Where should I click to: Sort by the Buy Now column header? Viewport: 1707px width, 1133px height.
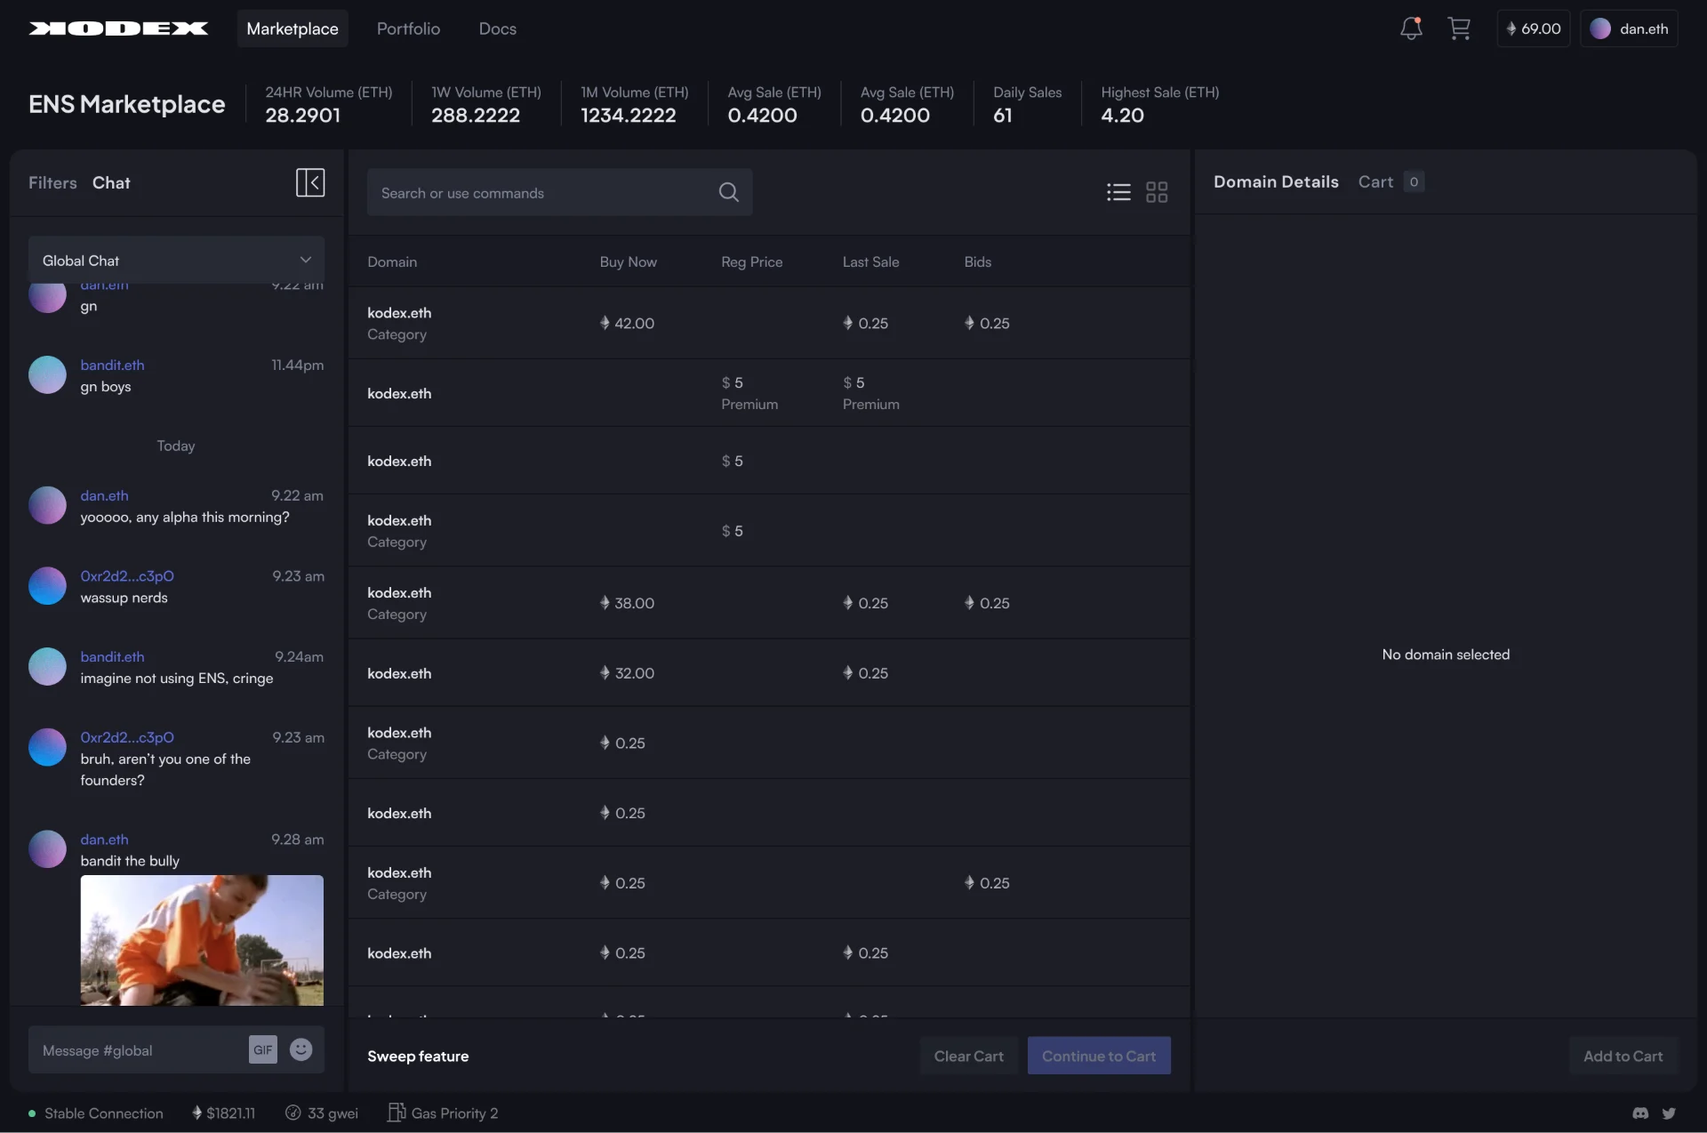click(628, 261)
